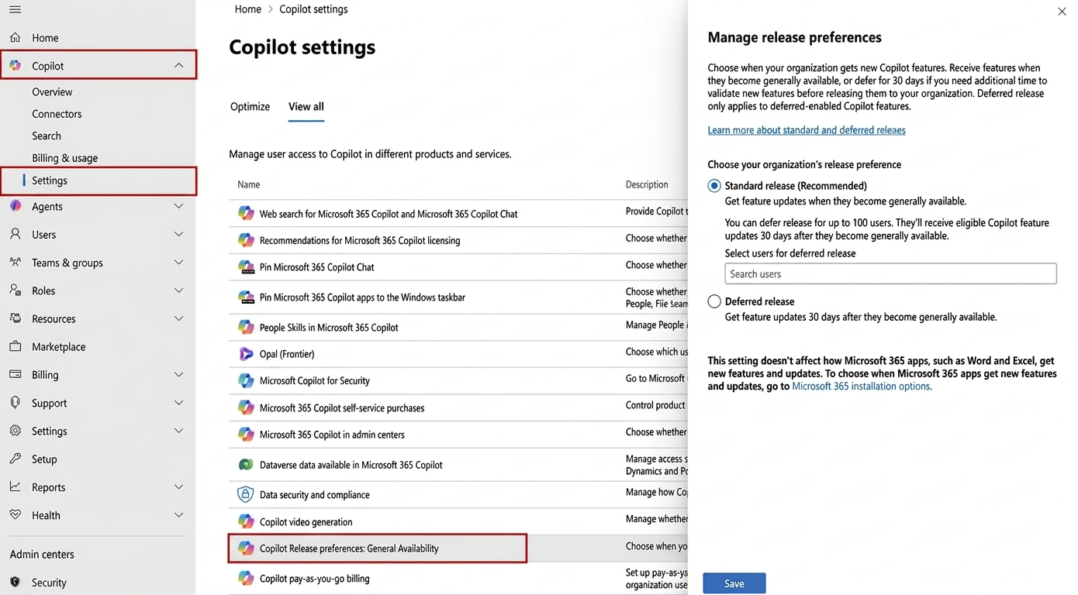The width and height of the screenshot is (1078, 595).
Task: Click the Agents icon in sidebar
Action: coord(16,206)
